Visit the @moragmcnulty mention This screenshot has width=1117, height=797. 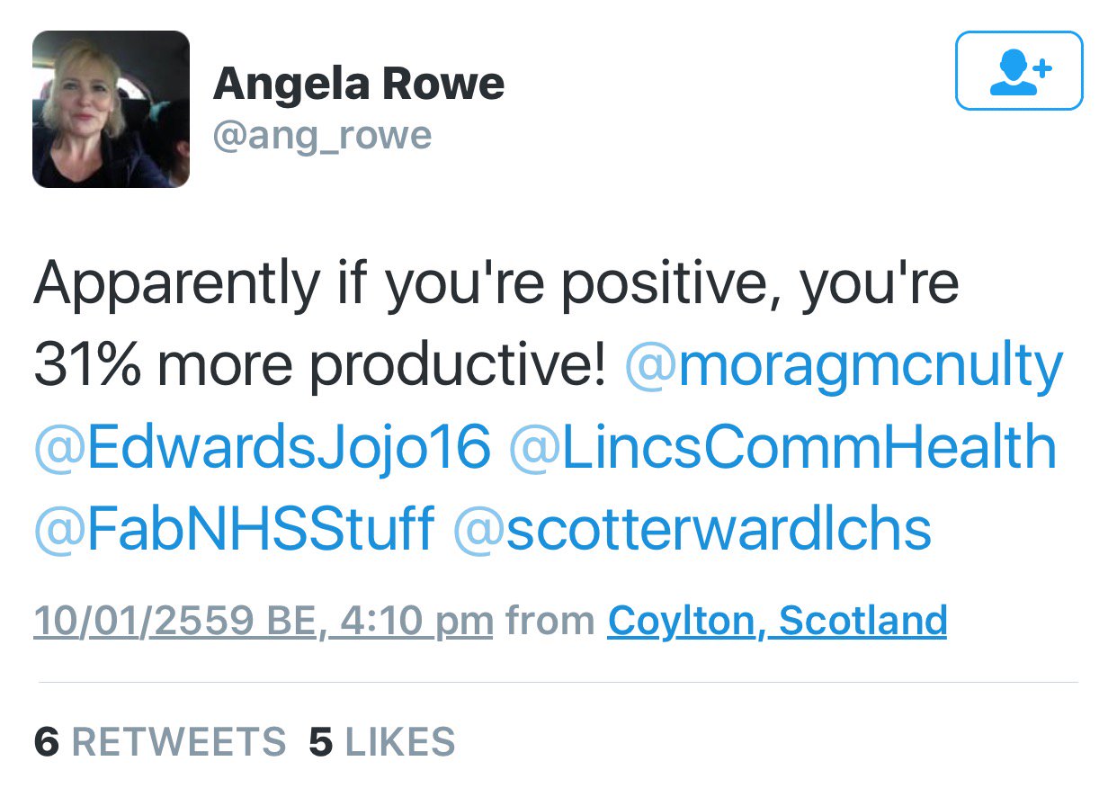point(843,366)
